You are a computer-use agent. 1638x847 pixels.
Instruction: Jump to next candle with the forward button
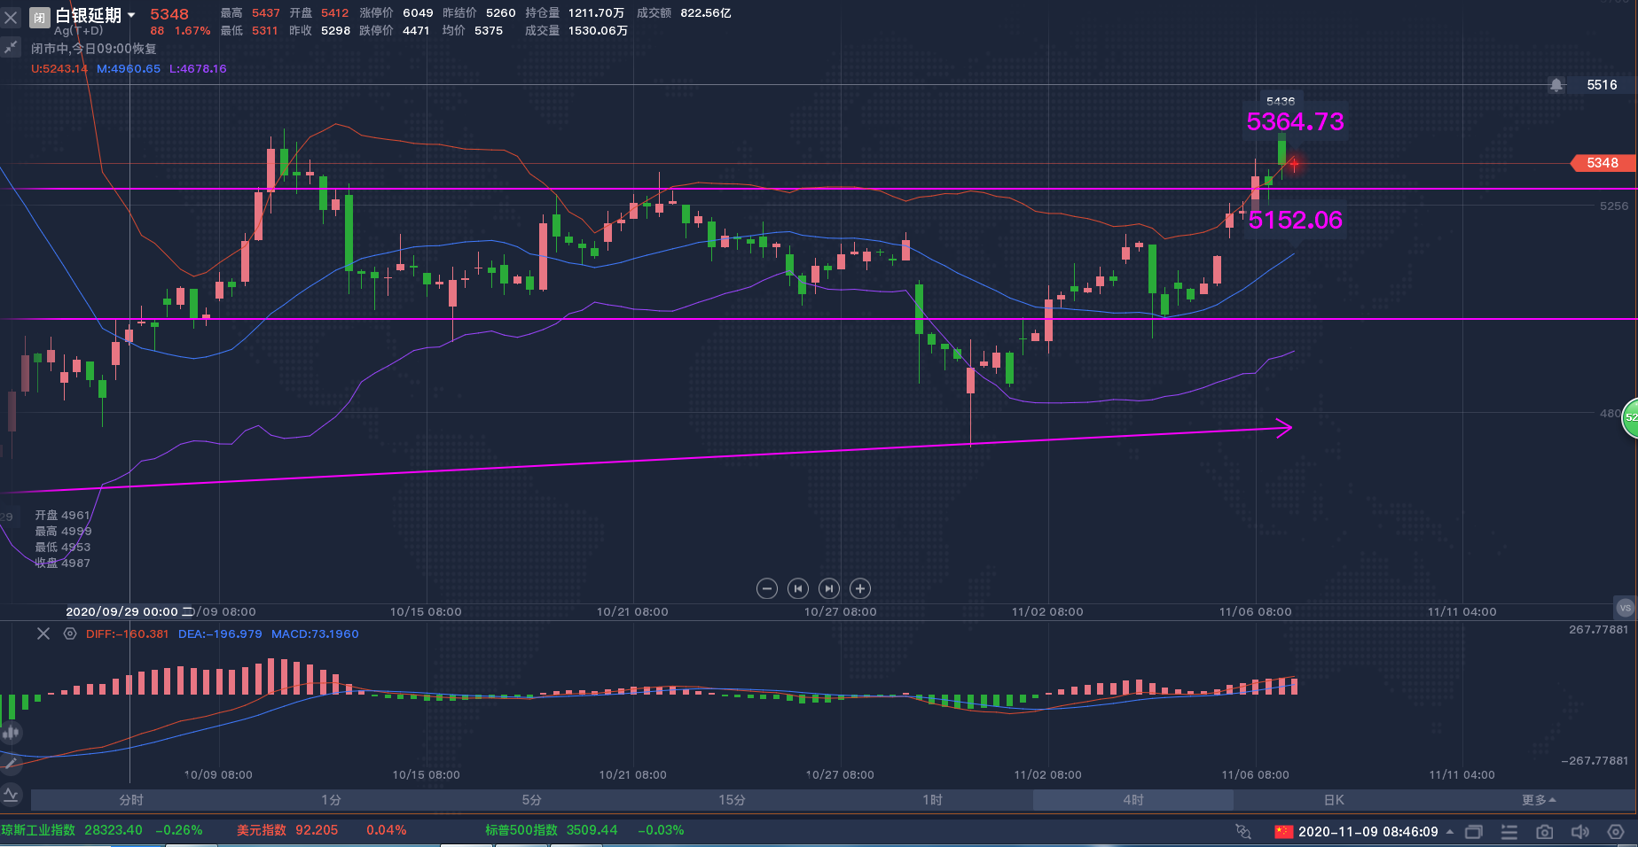pyautogui.click(x=829, y=588)
